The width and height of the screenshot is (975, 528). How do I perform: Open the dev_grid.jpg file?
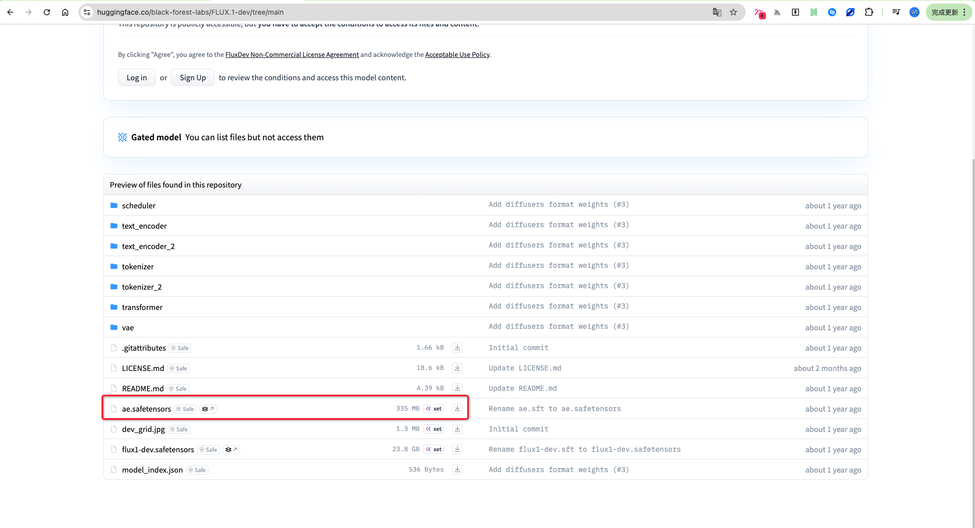[x=143, y=429]
